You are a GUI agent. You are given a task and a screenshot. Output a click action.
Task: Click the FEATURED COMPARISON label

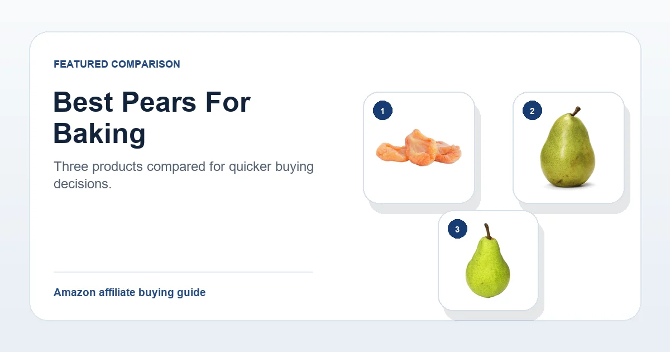[117, 64]
